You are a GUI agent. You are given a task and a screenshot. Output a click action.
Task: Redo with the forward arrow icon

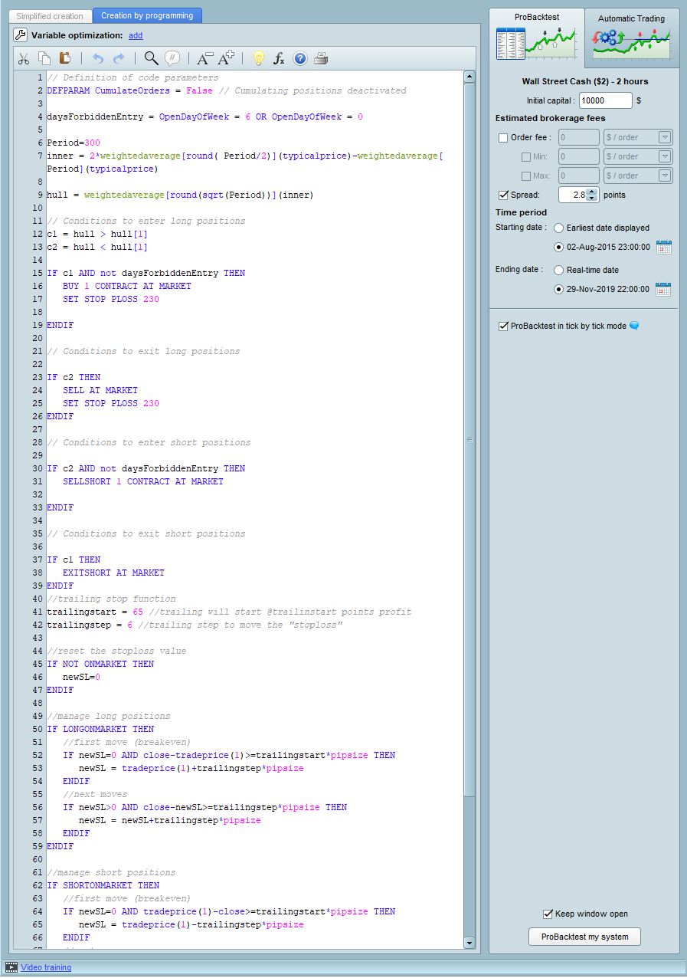pyautogui.click(x=119, y=58)
